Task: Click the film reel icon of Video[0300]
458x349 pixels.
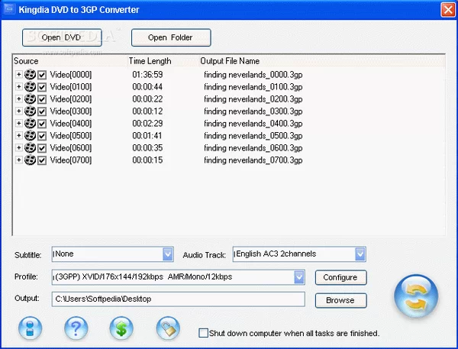Action: pyautogui.click(x=30, y=111)
